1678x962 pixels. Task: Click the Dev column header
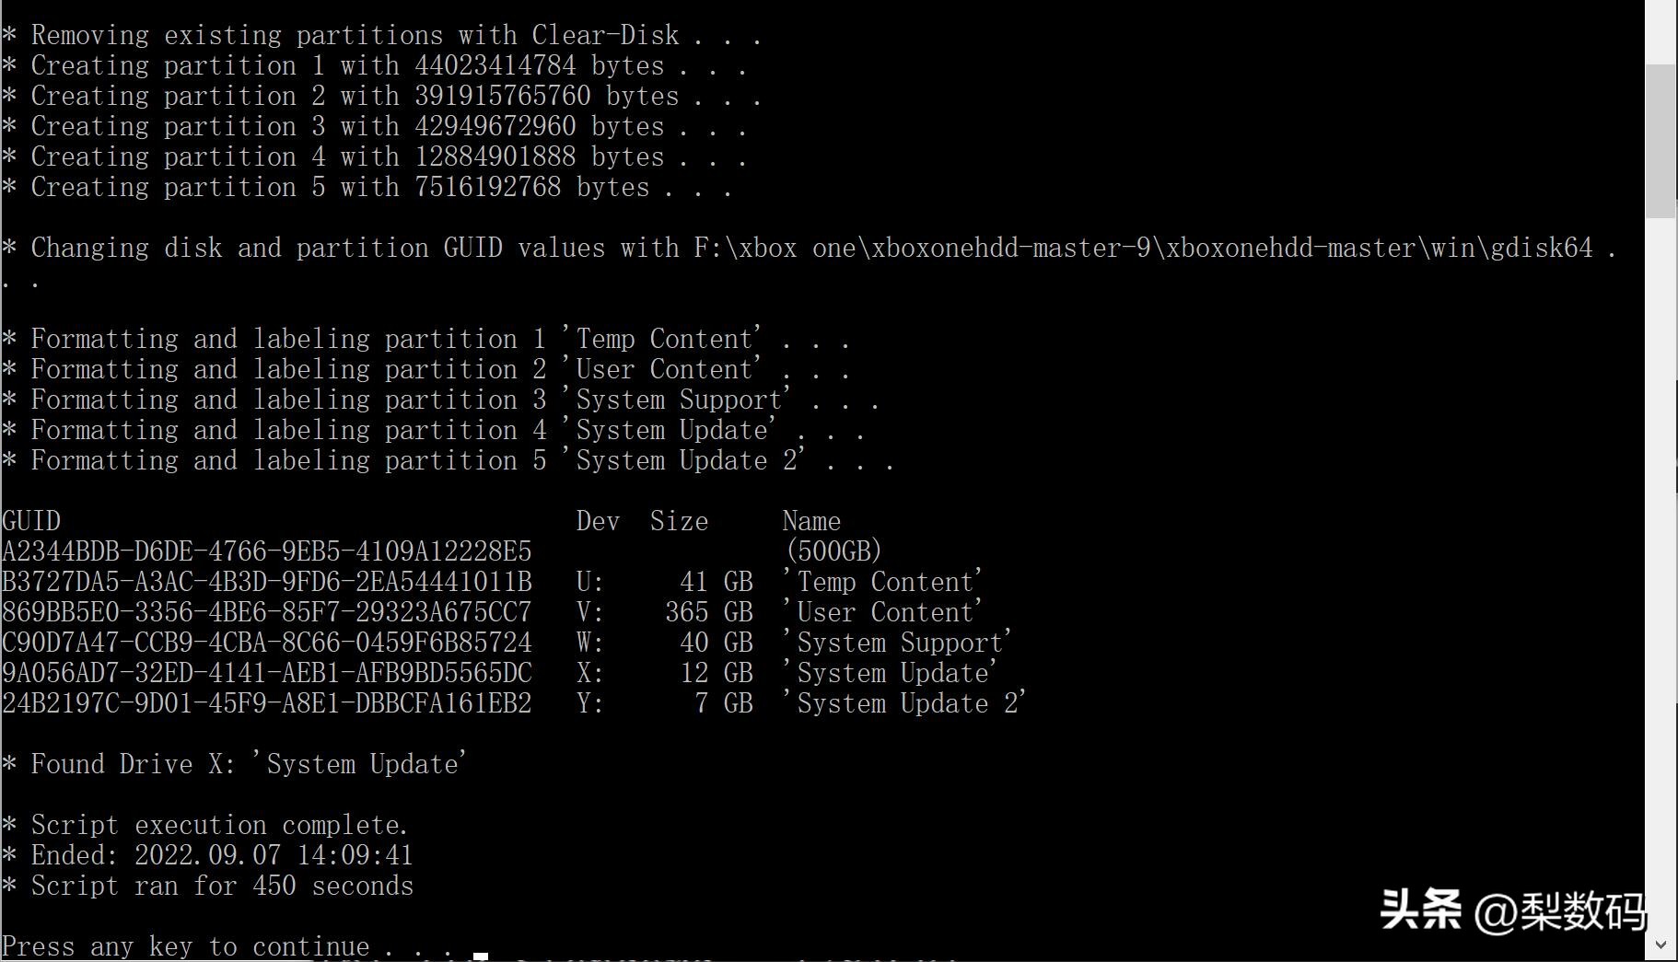[x=598, y=521]
